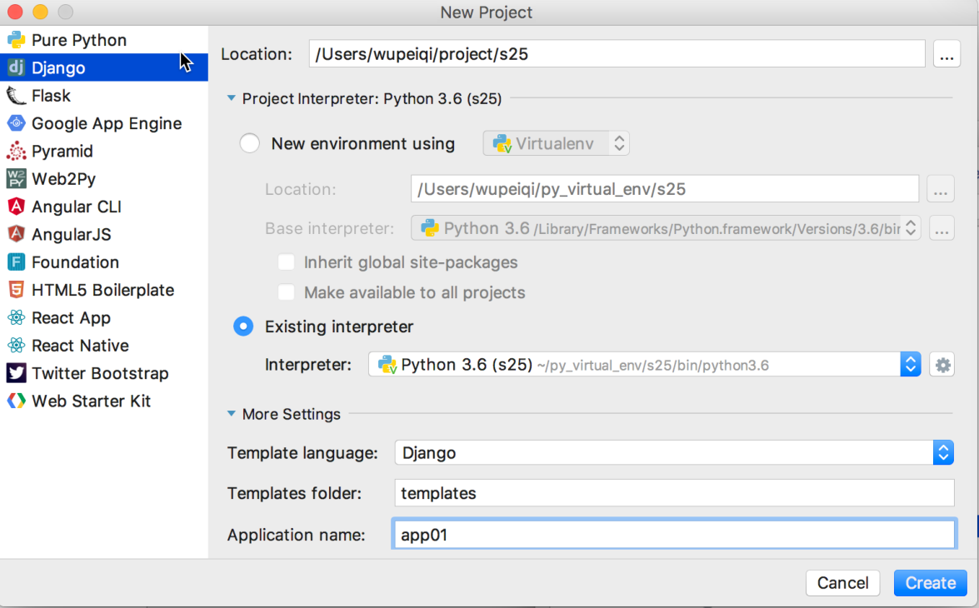Image resolution: width=979 pixels, height=608 pixels.
Task: Click the Cancel button
Action: pyautogui.click(x=842, y=583)
